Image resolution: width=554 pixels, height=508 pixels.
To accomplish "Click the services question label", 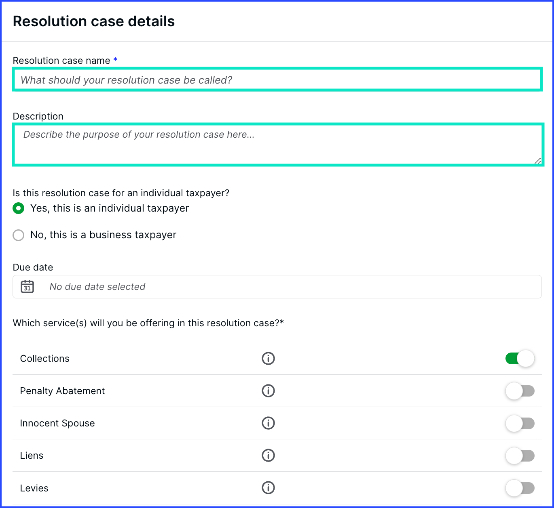I will tap(148, 323).
